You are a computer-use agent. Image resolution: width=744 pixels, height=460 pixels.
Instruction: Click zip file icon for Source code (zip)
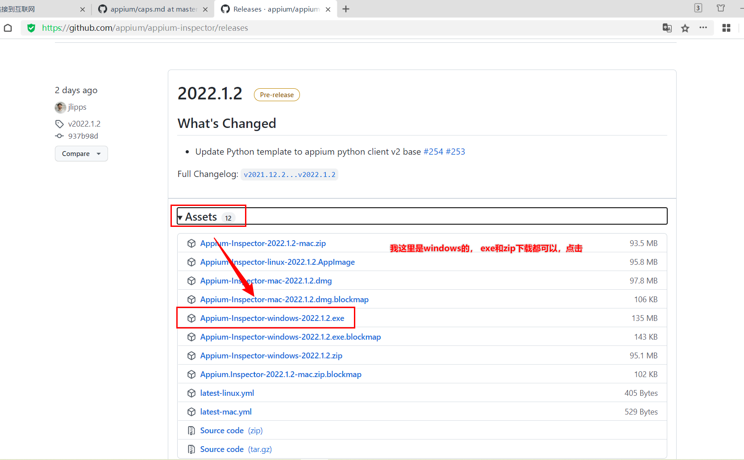[x=191, y=431]
